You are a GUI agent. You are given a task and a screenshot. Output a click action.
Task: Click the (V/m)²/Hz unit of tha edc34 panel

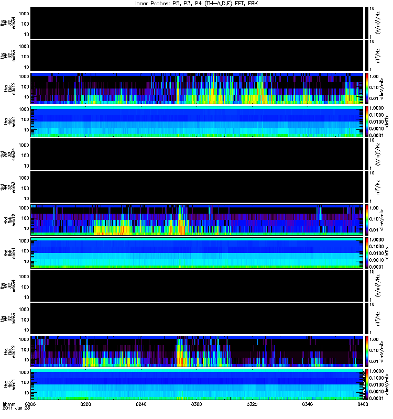[378, 23]
